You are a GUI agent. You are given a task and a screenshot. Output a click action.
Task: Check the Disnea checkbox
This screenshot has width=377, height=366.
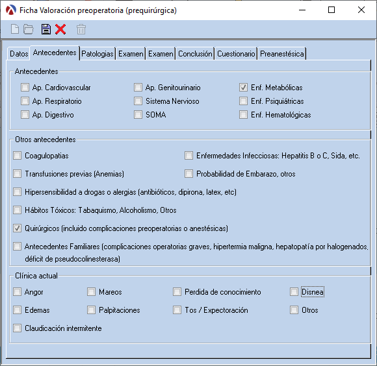tap(294, 292)
